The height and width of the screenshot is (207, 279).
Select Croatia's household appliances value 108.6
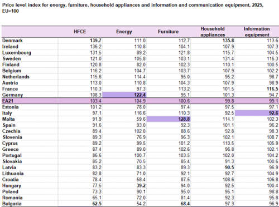tap(228, 180)
